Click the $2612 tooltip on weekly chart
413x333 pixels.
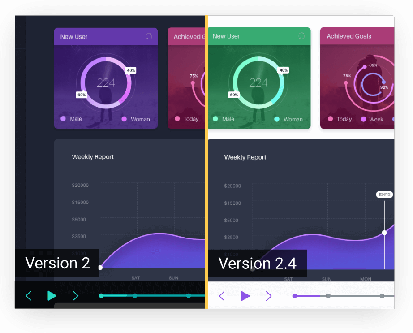point(384,195)
